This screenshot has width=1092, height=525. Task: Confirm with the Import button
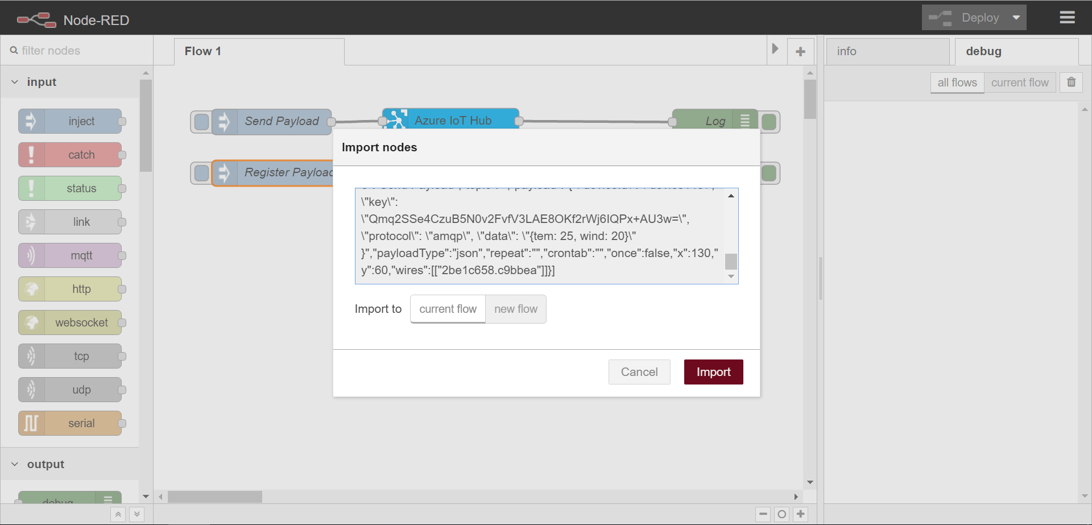coord(713,371)
